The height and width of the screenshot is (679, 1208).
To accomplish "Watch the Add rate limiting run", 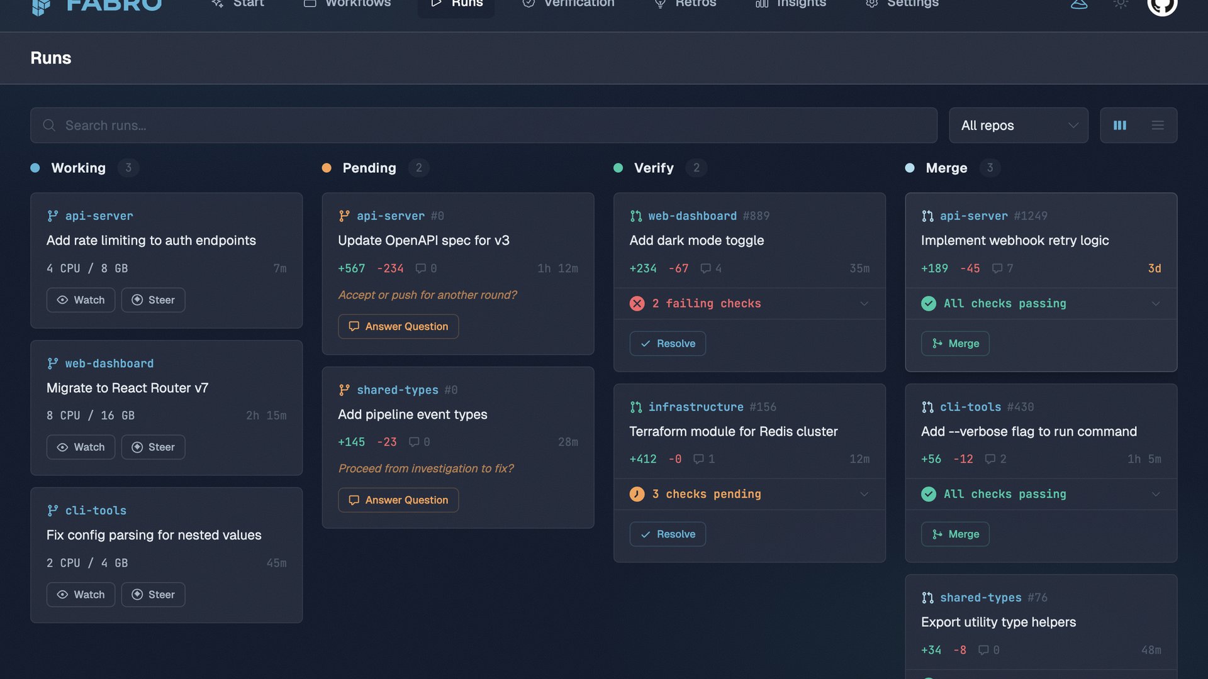I will tap(81, 300).
